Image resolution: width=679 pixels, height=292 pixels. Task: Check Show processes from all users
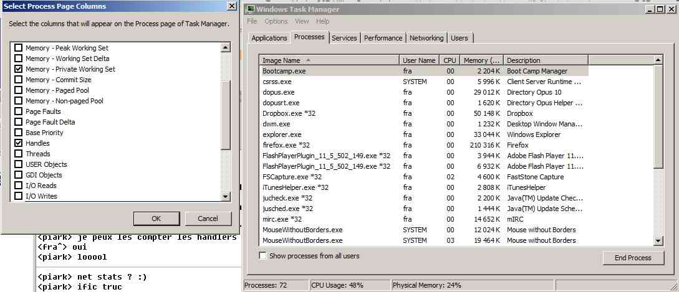[x=262, y=256]
